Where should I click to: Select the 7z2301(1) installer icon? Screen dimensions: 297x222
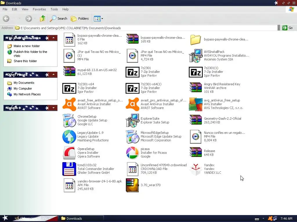pyautogui.click(x=196, y=72)
